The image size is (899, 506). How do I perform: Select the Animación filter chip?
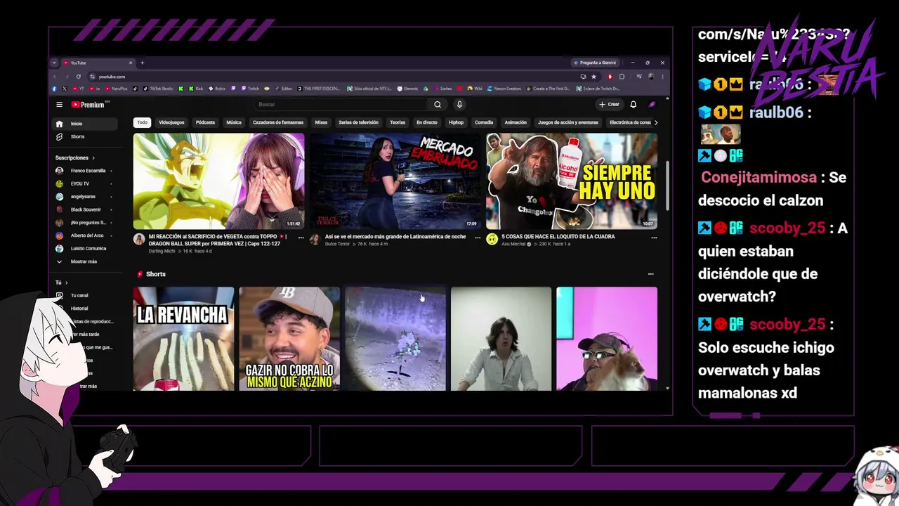[x=516, y=122]
